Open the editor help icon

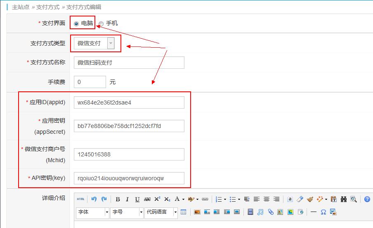pyautogui.click(x=367, y=199)
